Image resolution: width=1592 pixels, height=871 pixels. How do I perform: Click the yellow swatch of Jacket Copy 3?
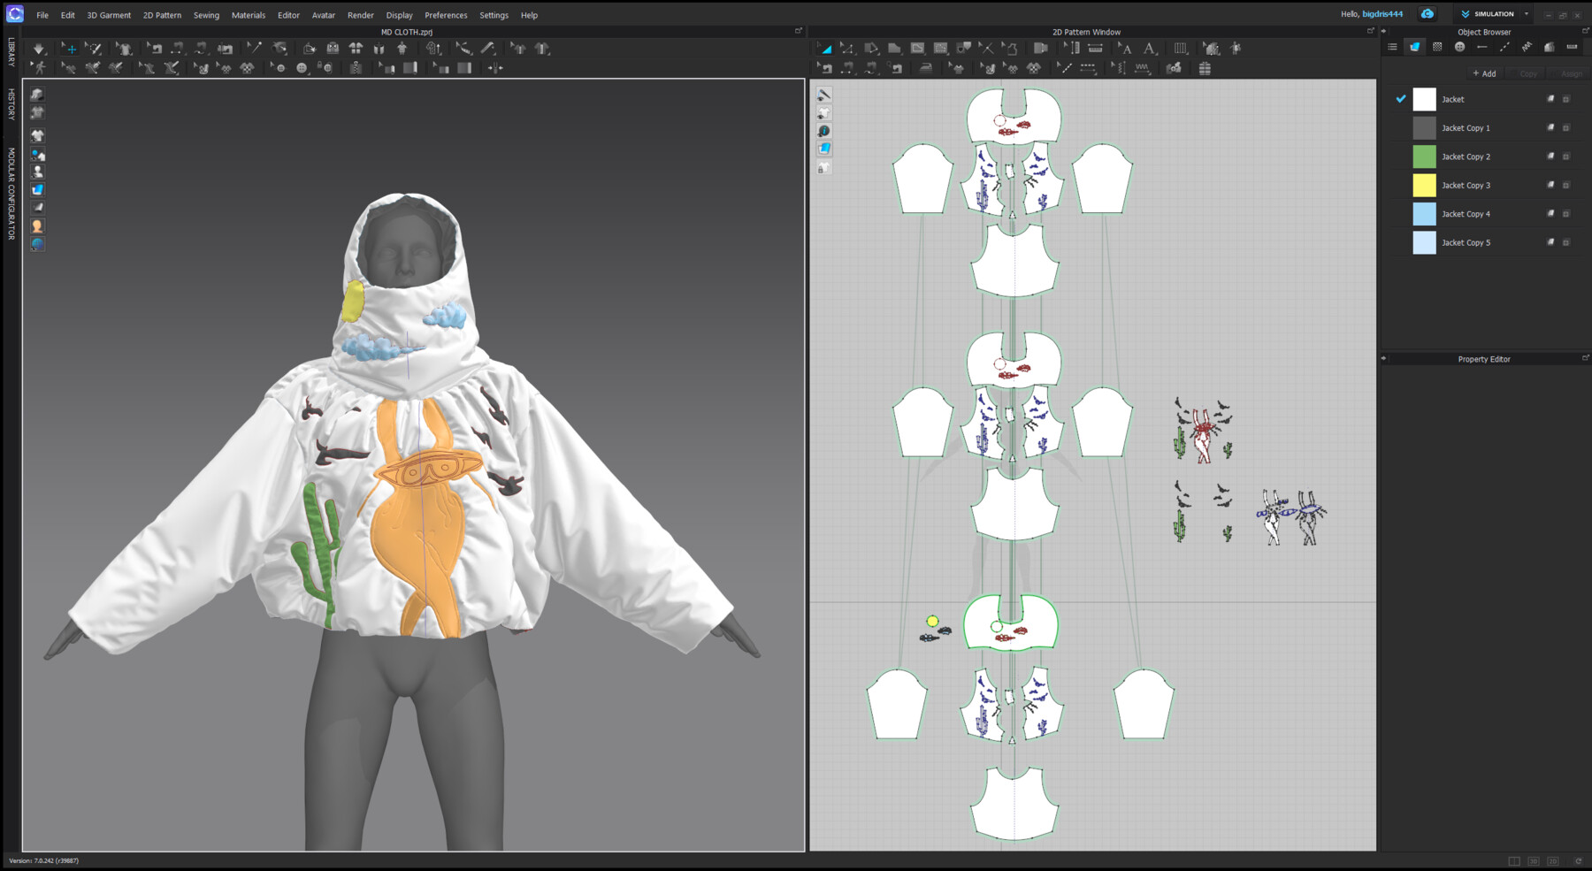click(1424, 185)
